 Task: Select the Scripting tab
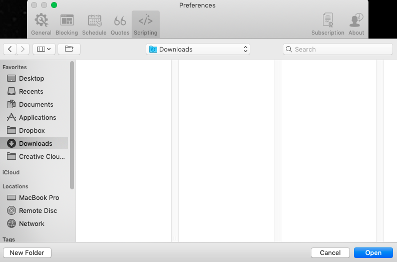click(x=146, y=25)
